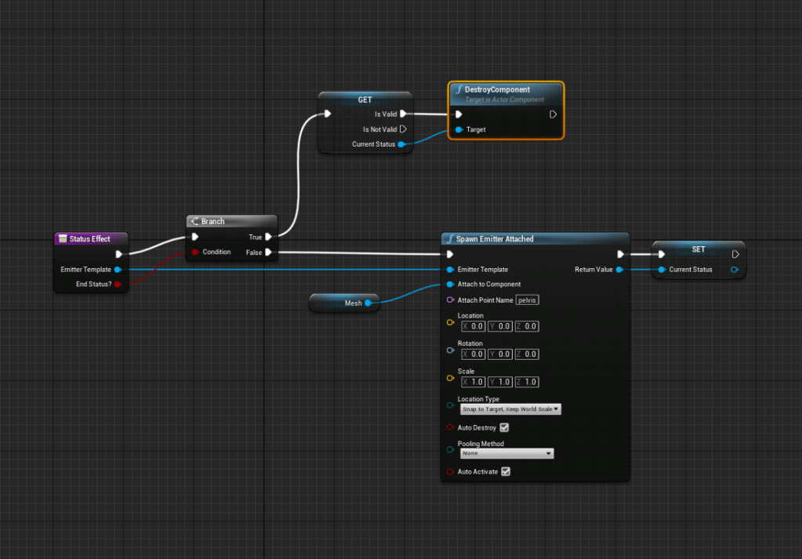802x559 pixels.
Task: Click the Is Not Valid execution pin
Action: pyautogui.click(x=403, y=129)
